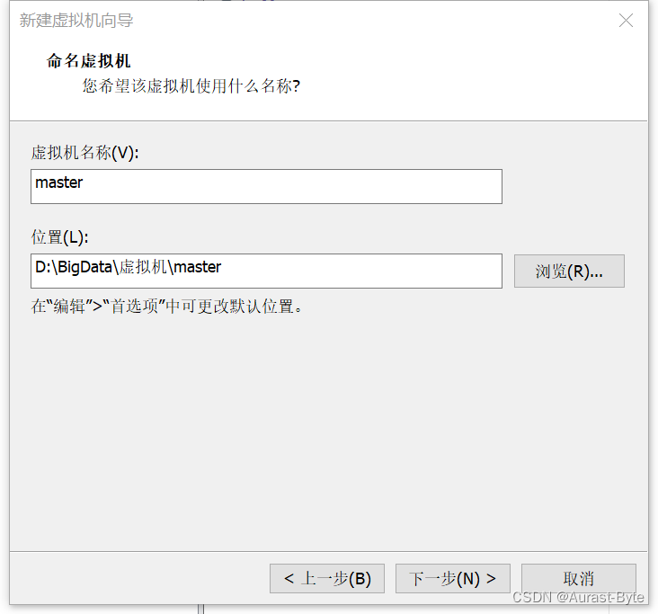Viewport: 658px width, 614px height.
Task: Click the 命名虚拟机 heading
Action: [x=89, y=61]
